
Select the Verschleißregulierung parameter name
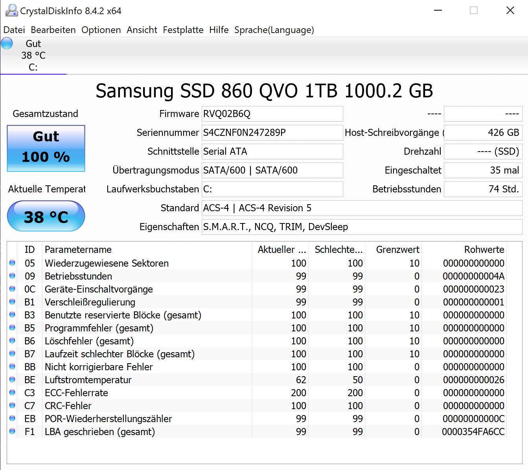90,302
